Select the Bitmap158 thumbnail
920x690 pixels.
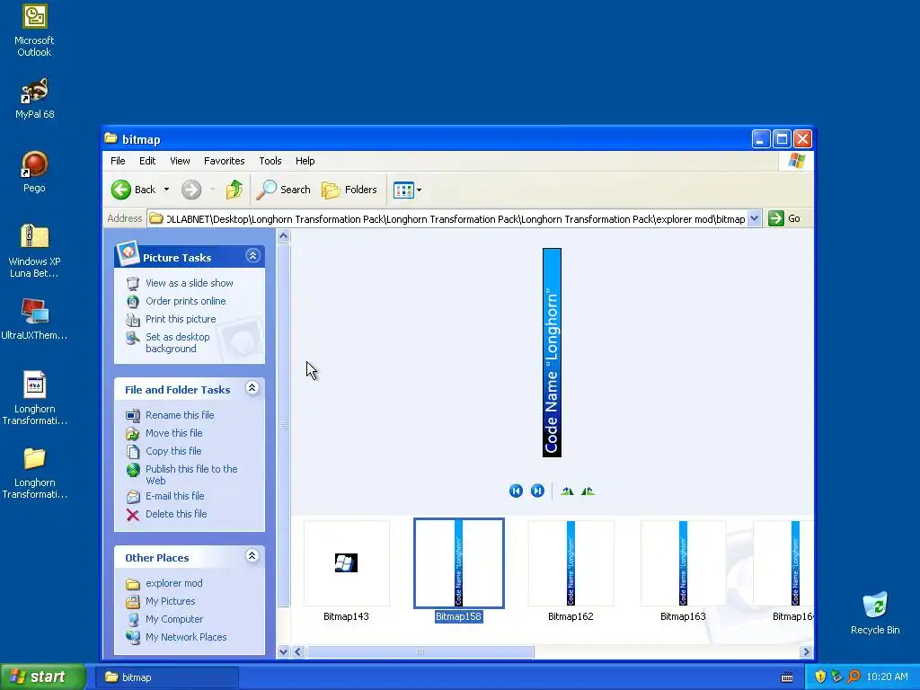click(x=459, y=563)
